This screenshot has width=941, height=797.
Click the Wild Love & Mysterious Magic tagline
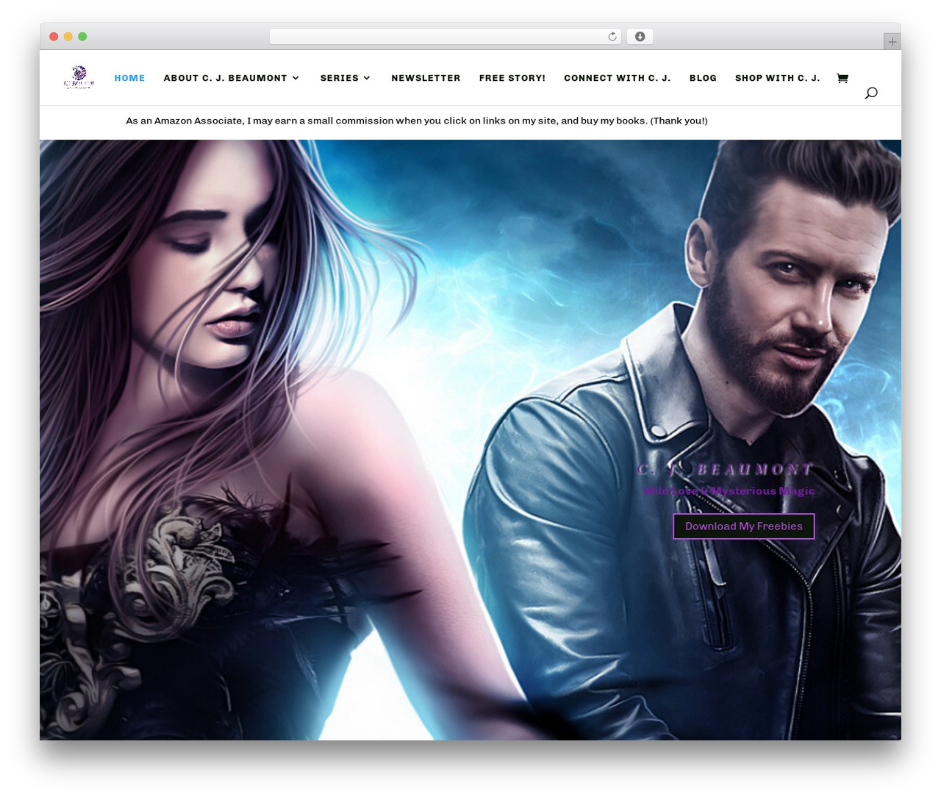[729, 491]
